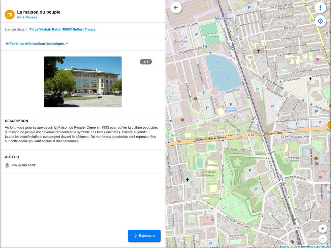The height and width of the screenshot is (248, 331).
Task: Click the D 483 road shield at bottom
Action: (x=297, y=227)
